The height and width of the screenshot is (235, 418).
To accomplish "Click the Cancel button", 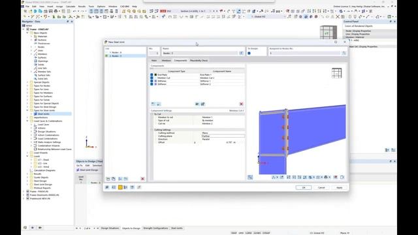I will point(321,187).
